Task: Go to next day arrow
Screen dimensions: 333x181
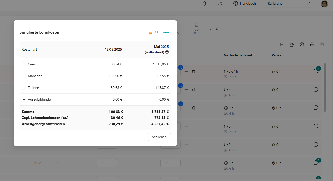Action: (x=211, y=29)
